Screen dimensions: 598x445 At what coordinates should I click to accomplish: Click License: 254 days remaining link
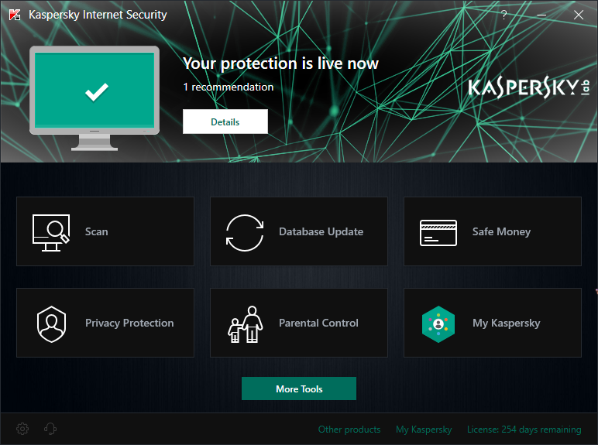click(x=524, y=430)
